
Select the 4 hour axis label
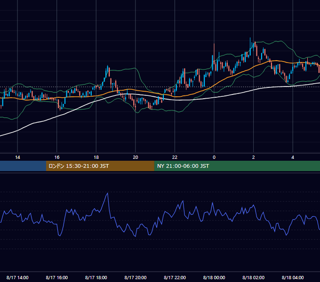click(293, 157)
